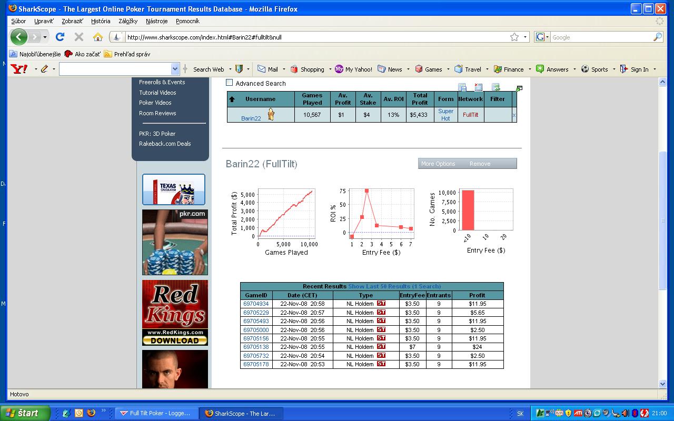Click the up-arrow sort icon beside Username
The width and height of the screenshot is (674, 421).
click(x=232, y=99)
